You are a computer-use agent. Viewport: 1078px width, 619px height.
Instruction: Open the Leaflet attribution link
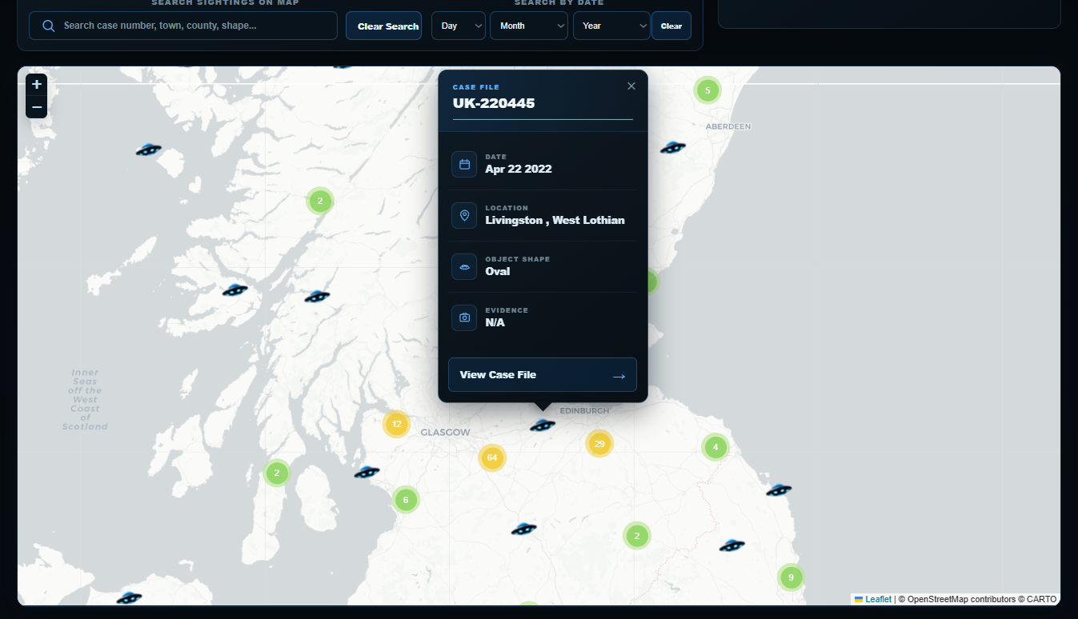[878, 599]
